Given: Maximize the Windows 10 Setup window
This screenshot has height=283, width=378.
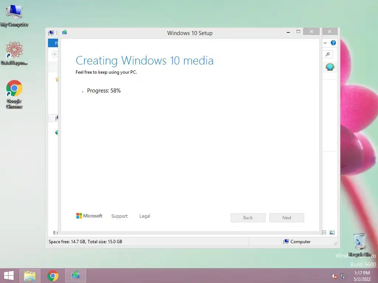Looking at the screenshot, I should click(x=298, y=32).
